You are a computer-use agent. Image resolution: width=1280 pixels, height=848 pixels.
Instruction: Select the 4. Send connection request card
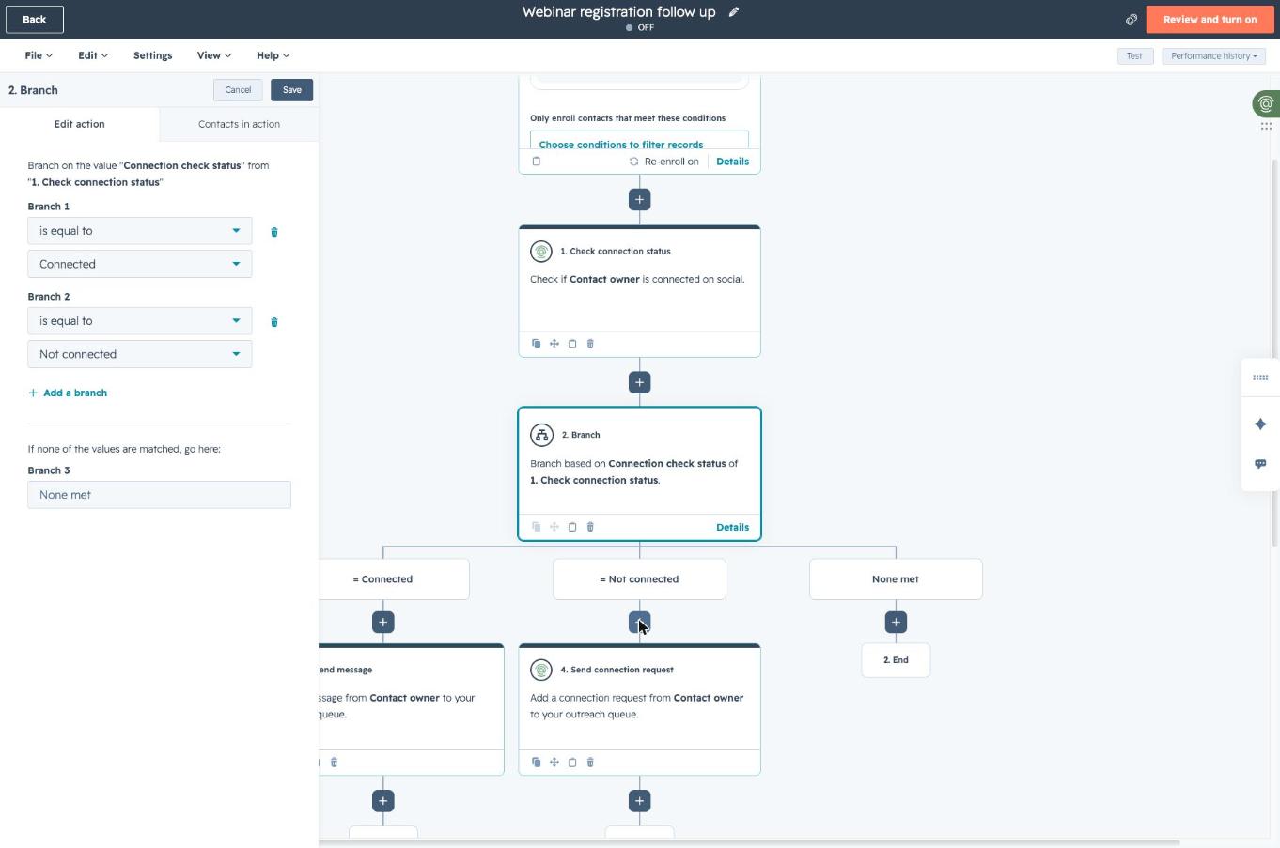click(x=639, y=709)
